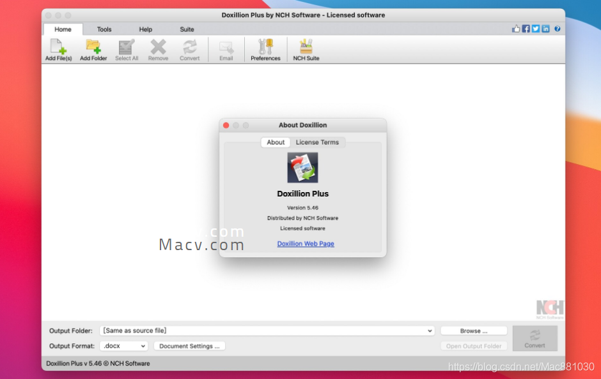Click the Document Settings ... button
The width and height of the screenshot is (601, 379).
[x=189, y=346]
